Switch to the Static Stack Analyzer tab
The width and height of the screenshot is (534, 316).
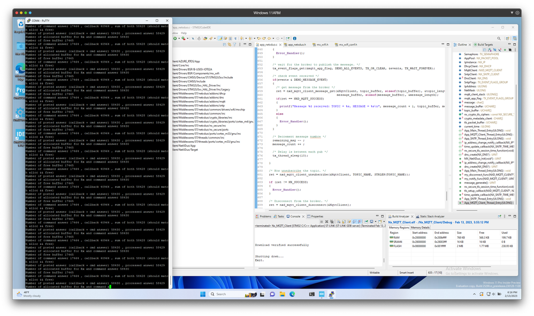430,217
